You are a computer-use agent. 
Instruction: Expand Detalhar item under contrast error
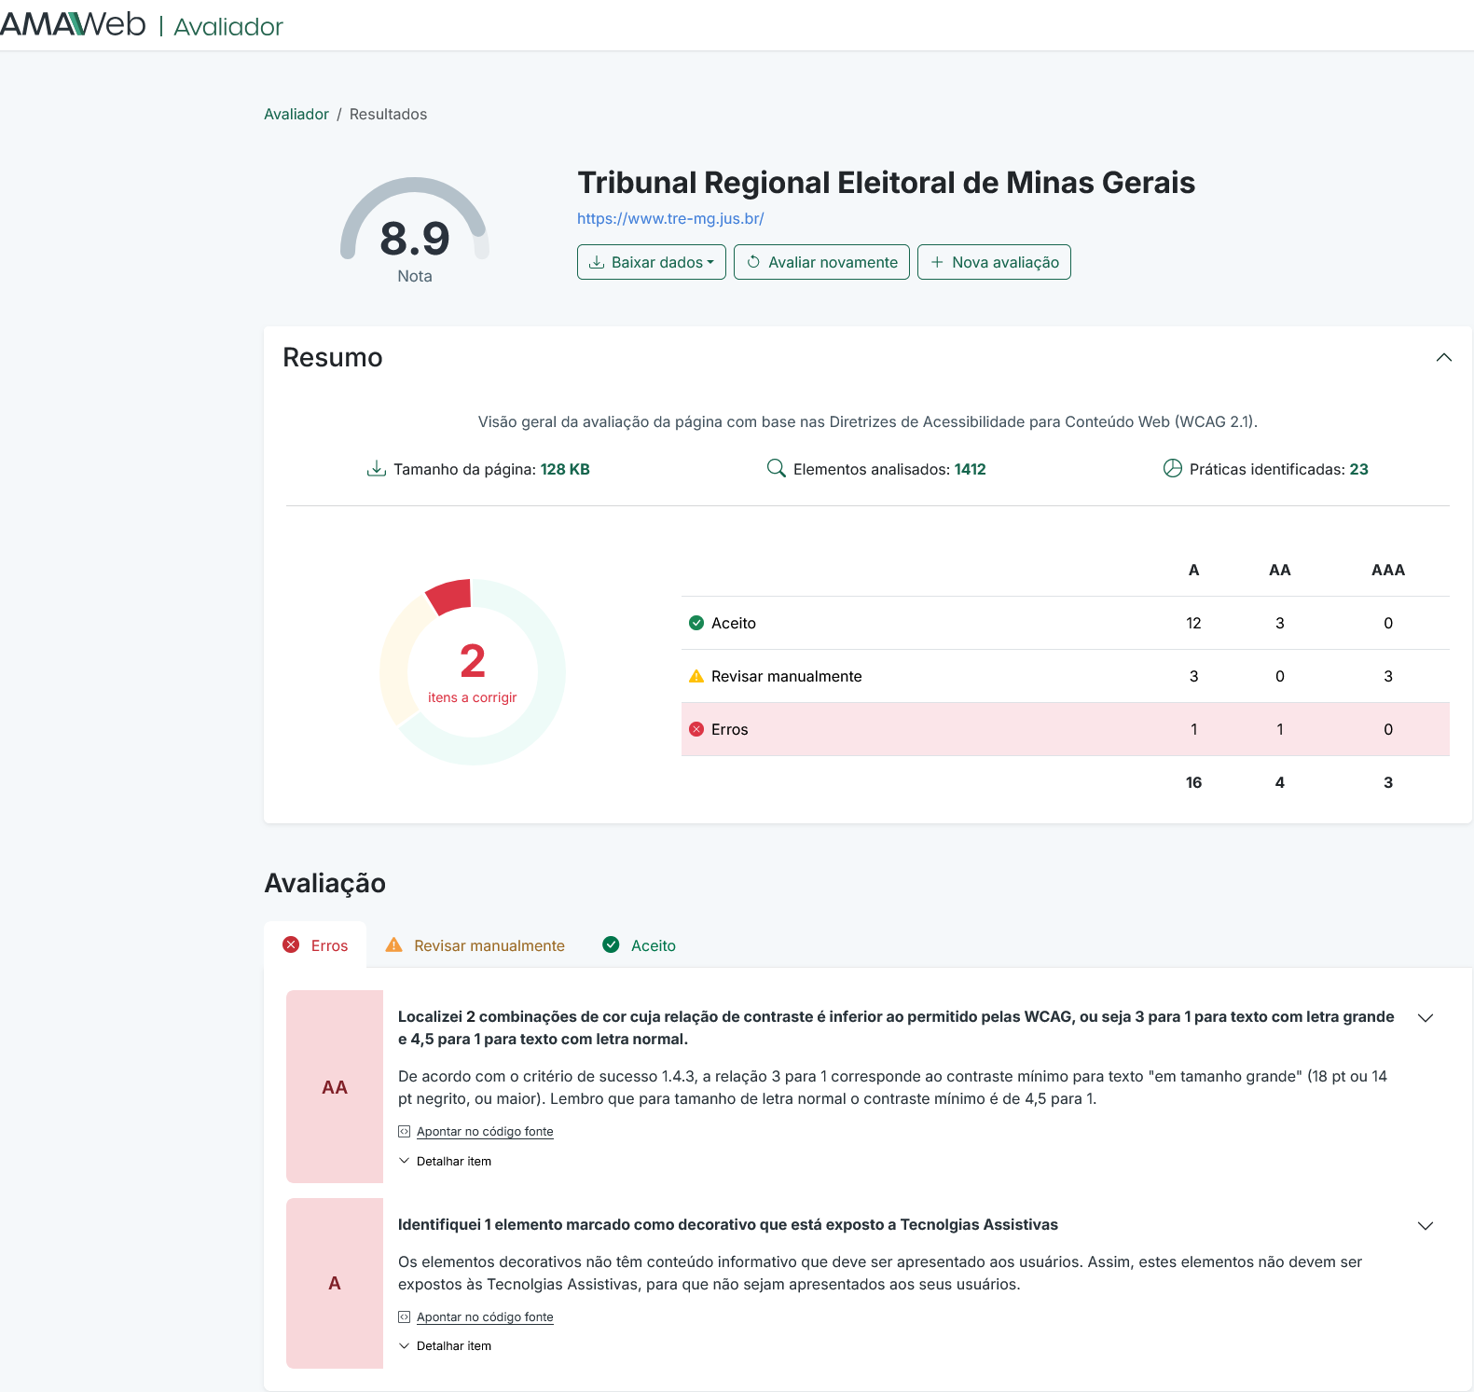[446, 1161]
